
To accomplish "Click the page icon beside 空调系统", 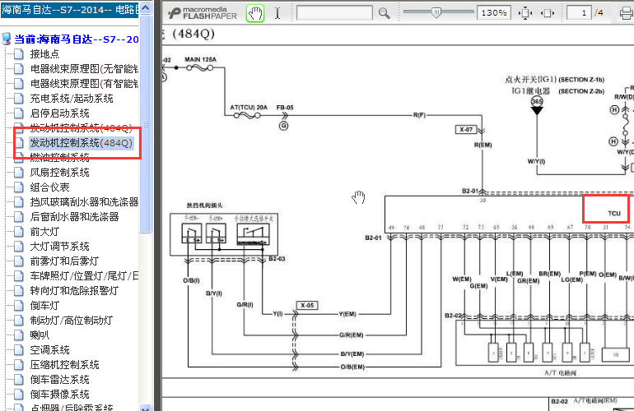I will (x=19, y=350).
